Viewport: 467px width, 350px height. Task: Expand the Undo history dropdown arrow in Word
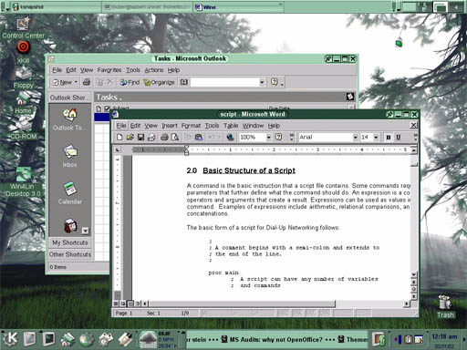point(219,138)
